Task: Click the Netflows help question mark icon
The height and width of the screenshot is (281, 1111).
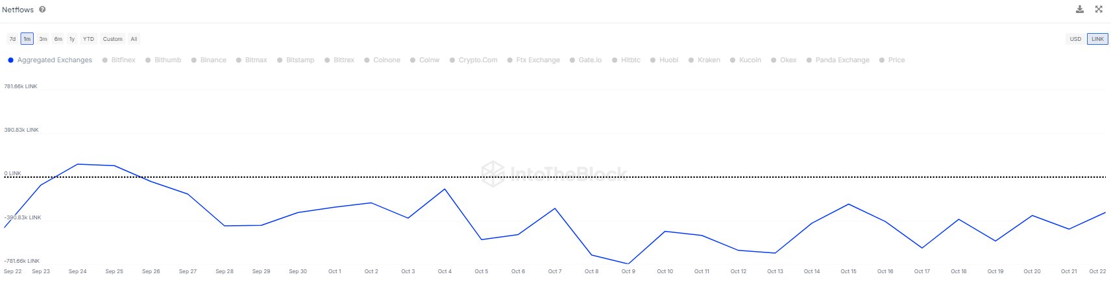Action: pyautogui.click(x=42, y=10)
